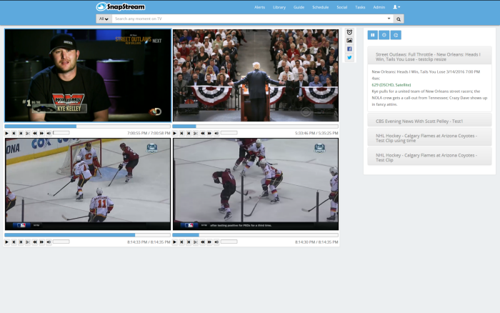500x313 pixels.
Task: Open the Library menu
Action: (279, 7)
